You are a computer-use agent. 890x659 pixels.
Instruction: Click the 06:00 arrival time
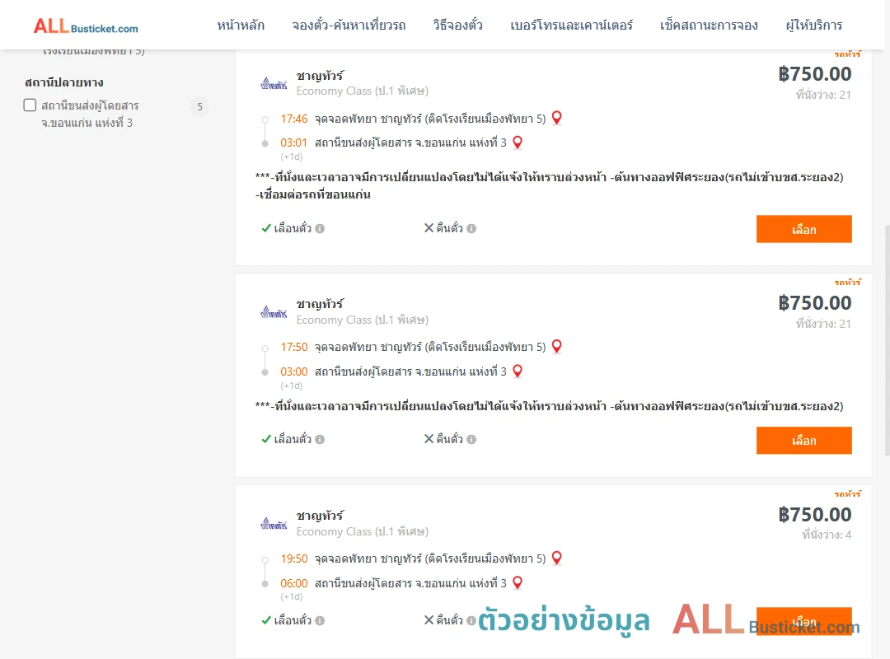point(293,583)
